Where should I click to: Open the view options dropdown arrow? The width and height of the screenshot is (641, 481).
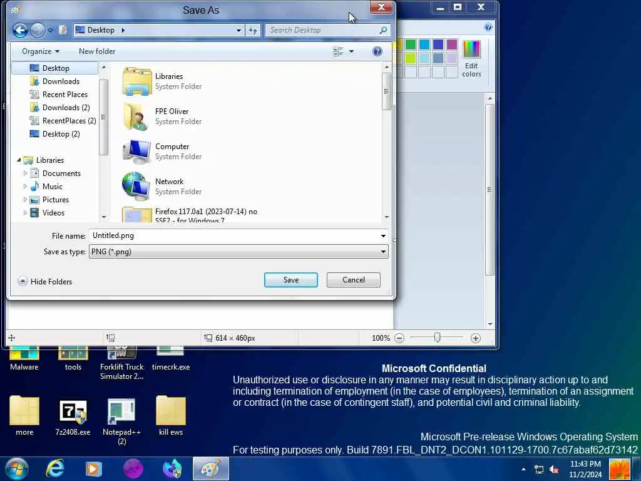click(352, 51)
